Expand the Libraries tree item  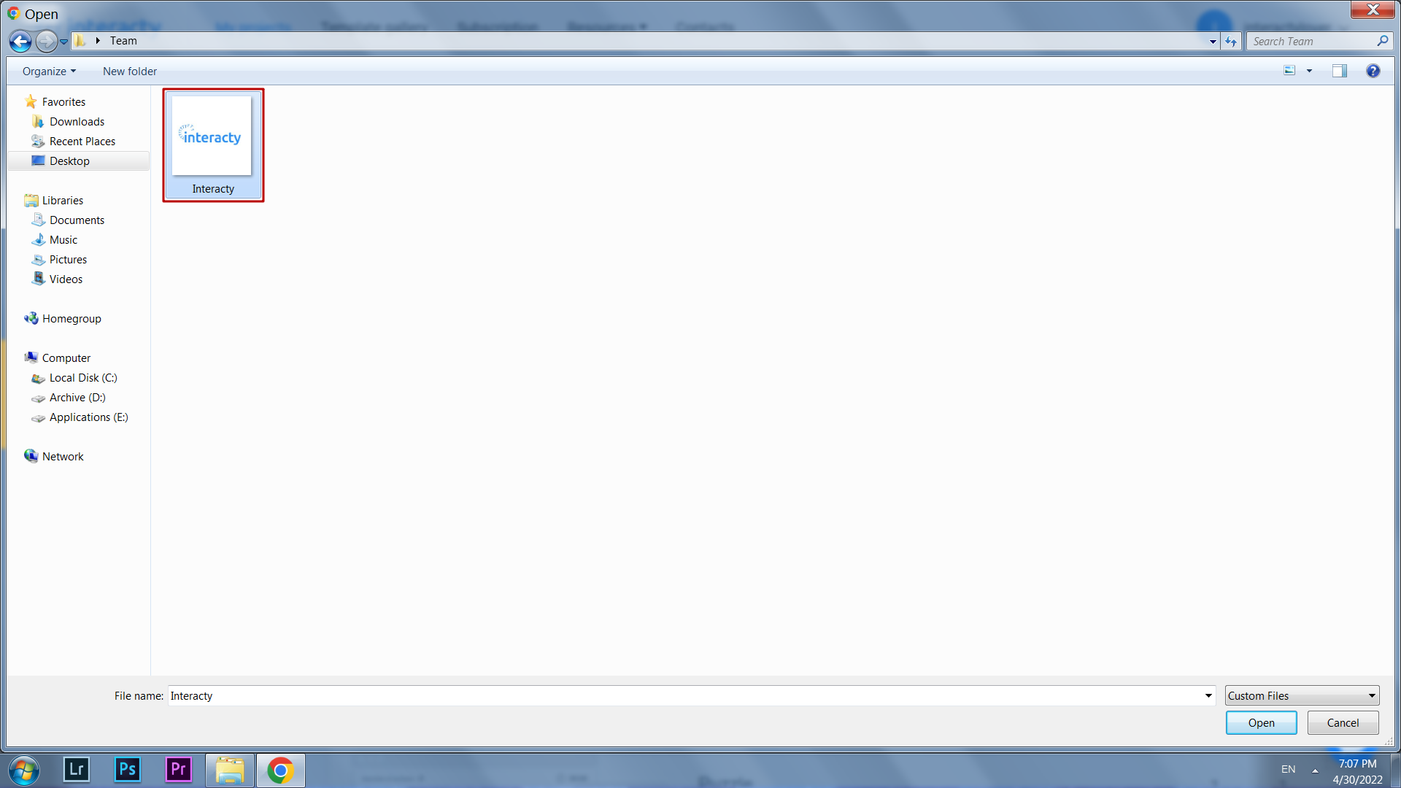(x=18, y=200)
